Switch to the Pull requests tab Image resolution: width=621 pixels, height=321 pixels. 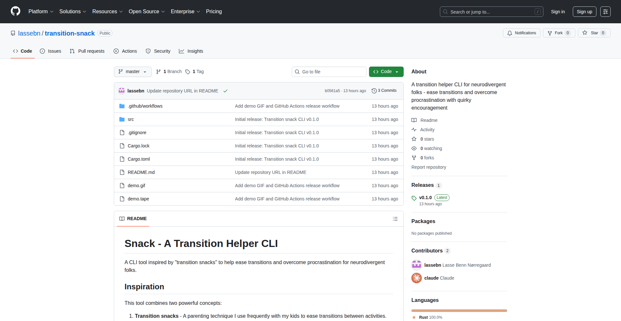click(x=87, y=51)
